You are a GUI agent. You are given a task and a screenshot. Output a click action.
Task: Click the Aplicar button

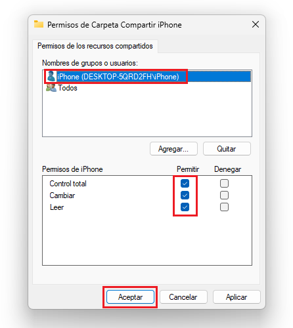coord(237,297)
